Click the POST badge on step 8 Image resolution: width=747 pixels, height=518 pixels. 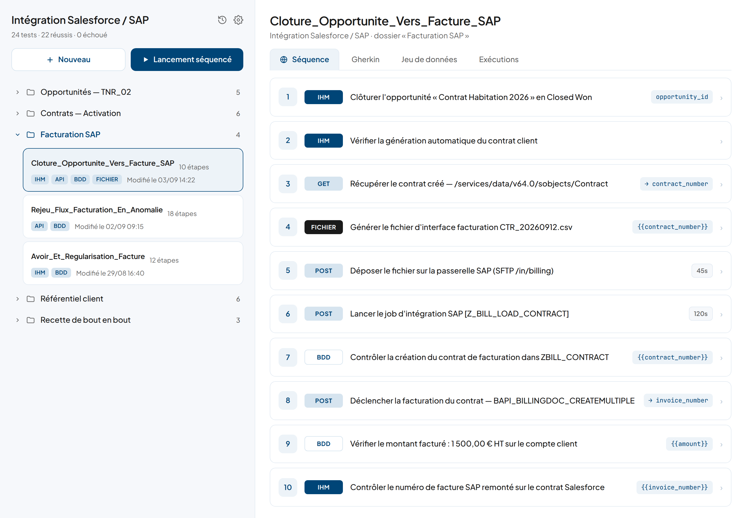[x=323, y=401]
